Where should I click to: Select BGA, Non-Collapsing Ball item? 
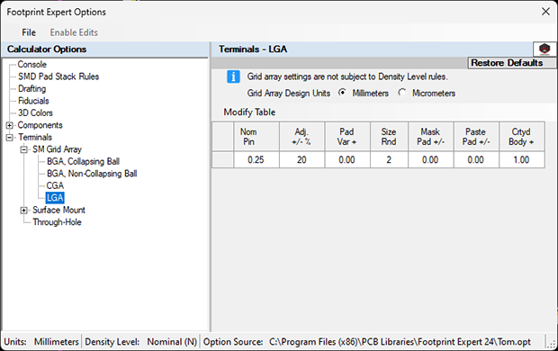(x=92, y=174)
